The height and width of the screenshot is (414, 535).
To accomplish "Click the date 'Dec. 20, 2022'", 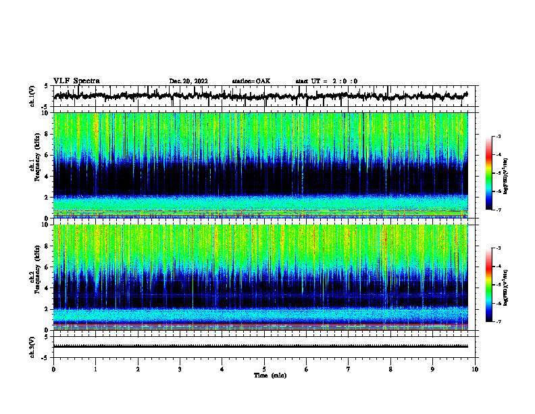I will [188, 81].
